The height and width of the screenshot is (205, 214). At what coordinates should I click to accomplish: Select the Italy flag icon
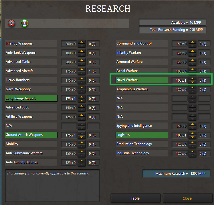25,23
